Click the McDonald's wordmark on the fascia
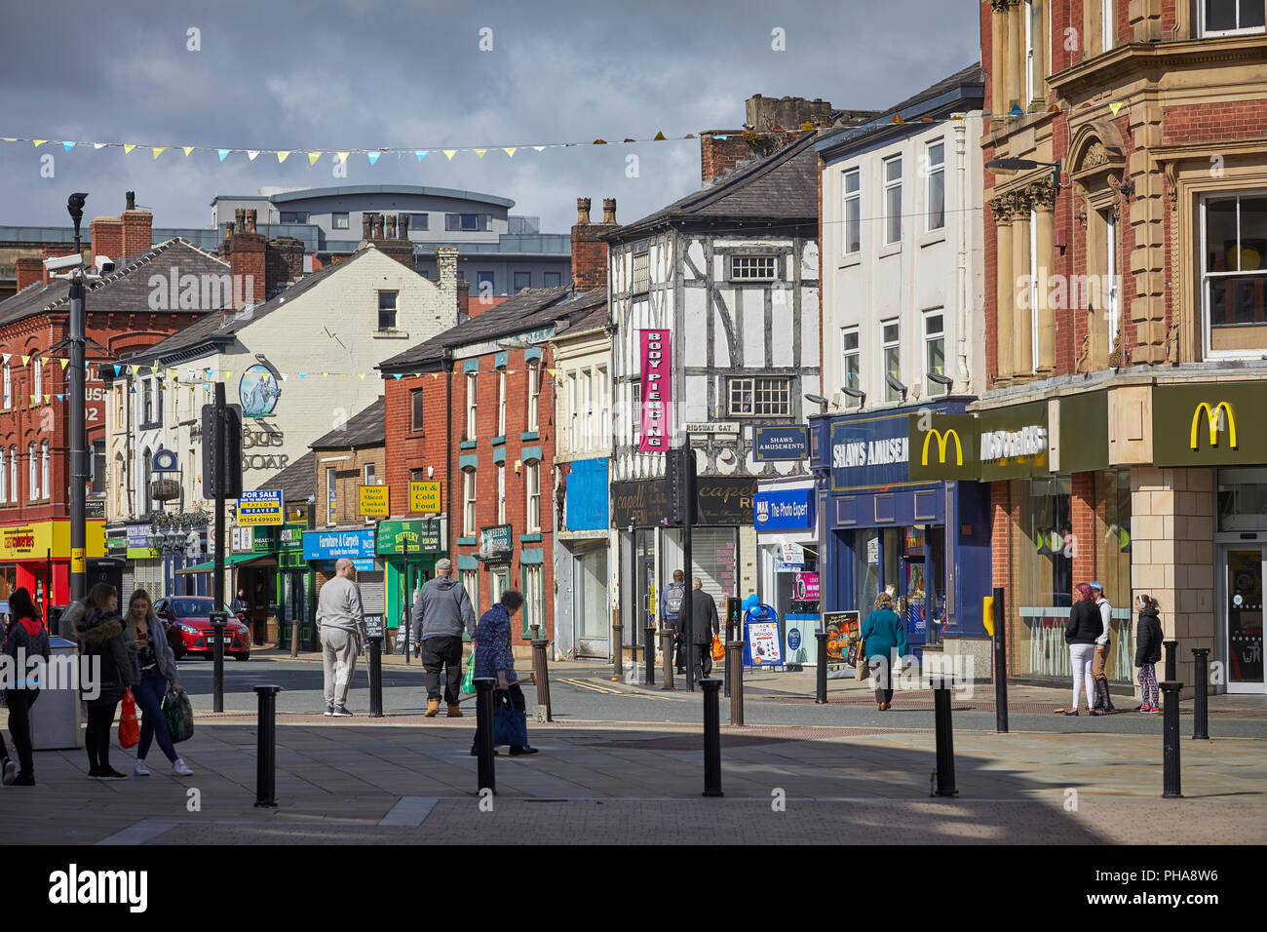 pyautogui.click(x=1013, y=443)
